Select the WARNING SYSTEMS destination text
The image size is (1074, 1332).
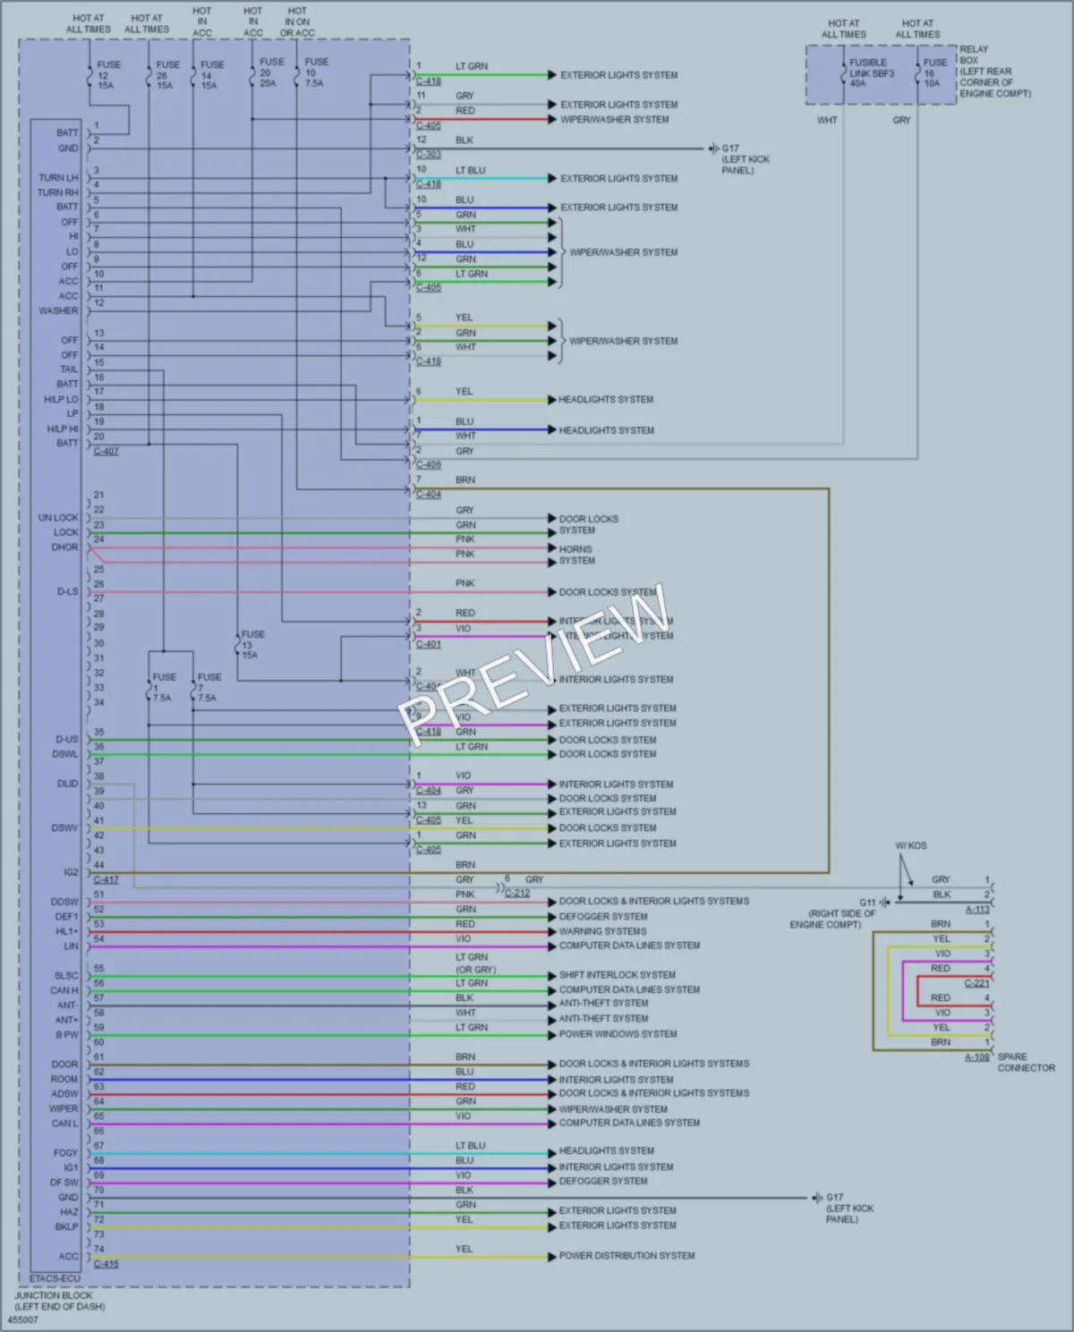click(603, 931)
